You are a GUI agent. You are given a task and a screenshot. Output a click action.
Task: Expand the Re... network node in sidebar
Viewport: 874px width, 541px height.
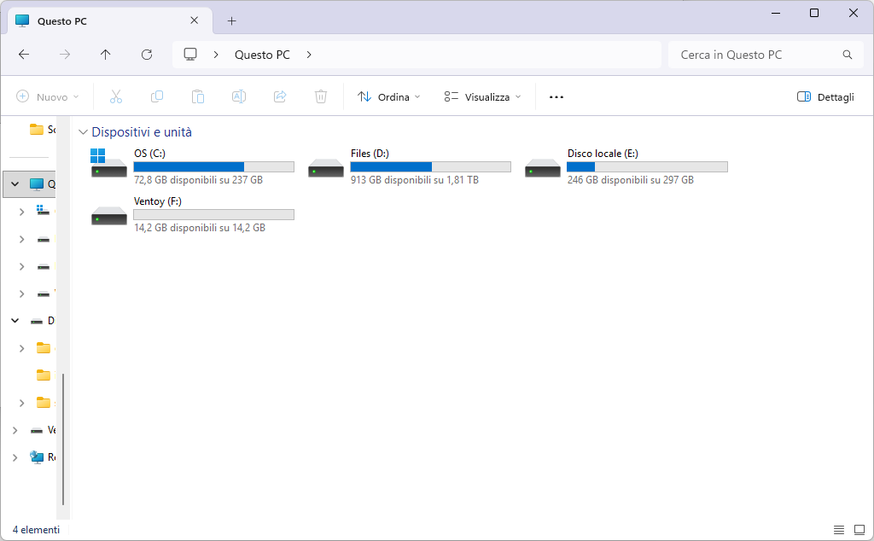pos(15,457)
